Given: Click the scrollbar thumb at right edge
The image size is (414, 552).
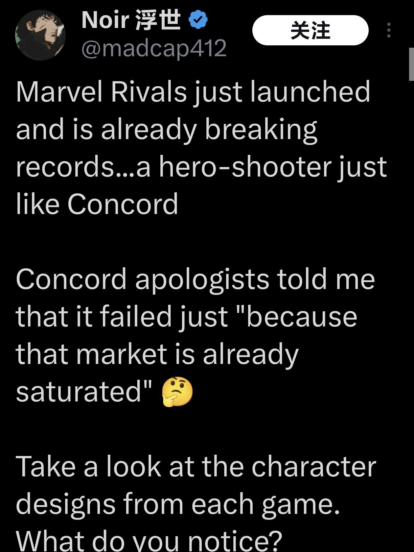Looking at the screenshot, I should click(x=411, y=64).
